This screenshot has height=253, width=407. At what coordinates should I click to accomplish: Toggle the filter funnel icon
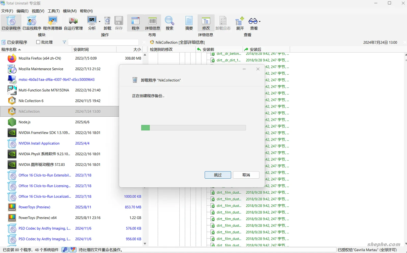64,42
